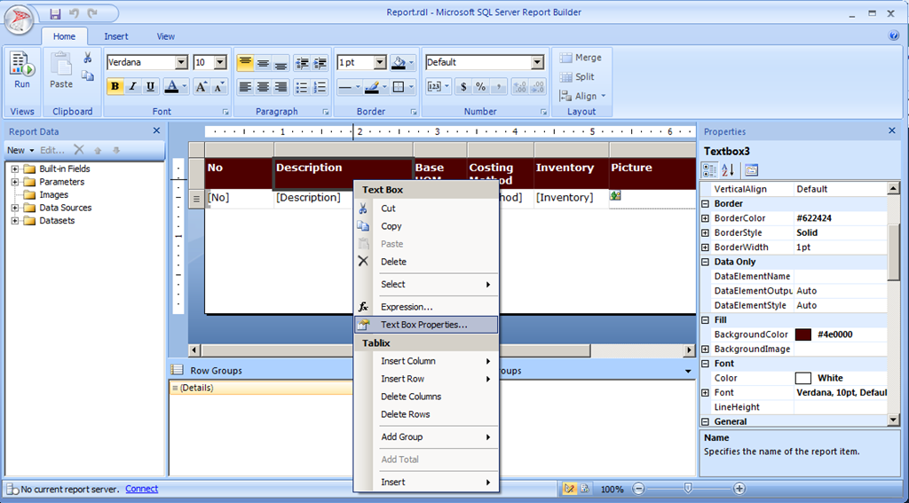
Task: Switch to the View ribbon tab
Action: point(166,35)
